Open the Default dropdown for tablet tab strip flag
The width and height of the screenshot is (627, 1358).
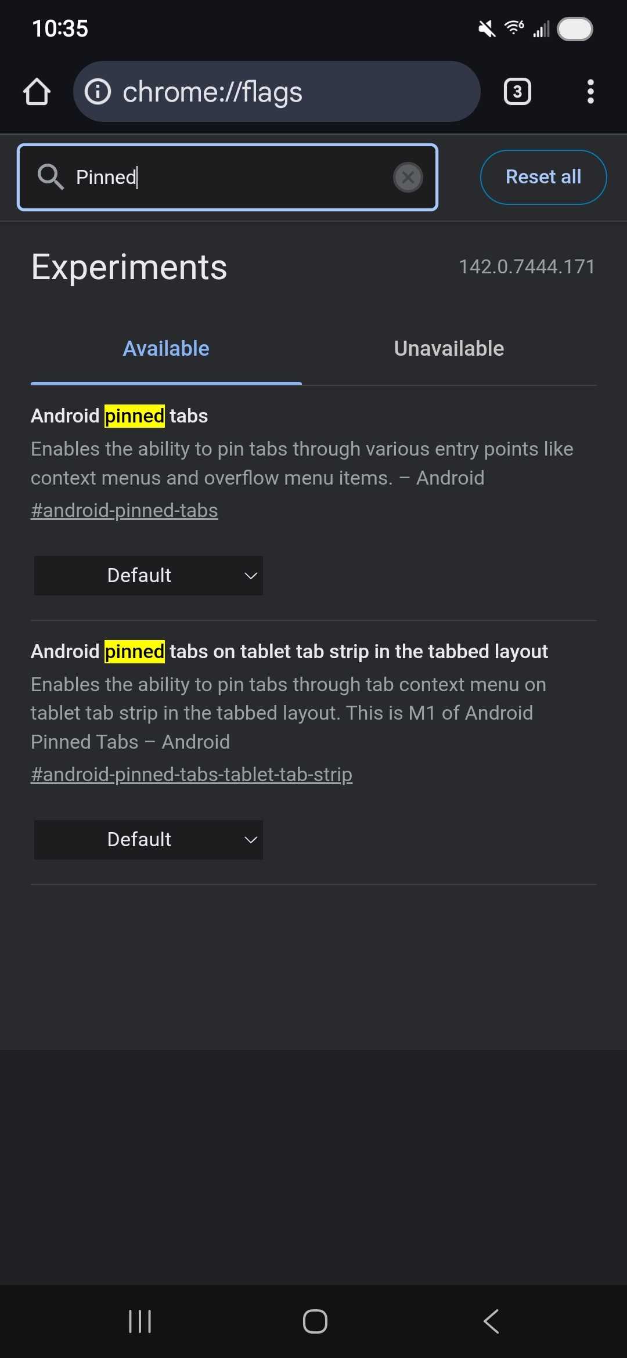pyautogui.click(x=148, y=839)
